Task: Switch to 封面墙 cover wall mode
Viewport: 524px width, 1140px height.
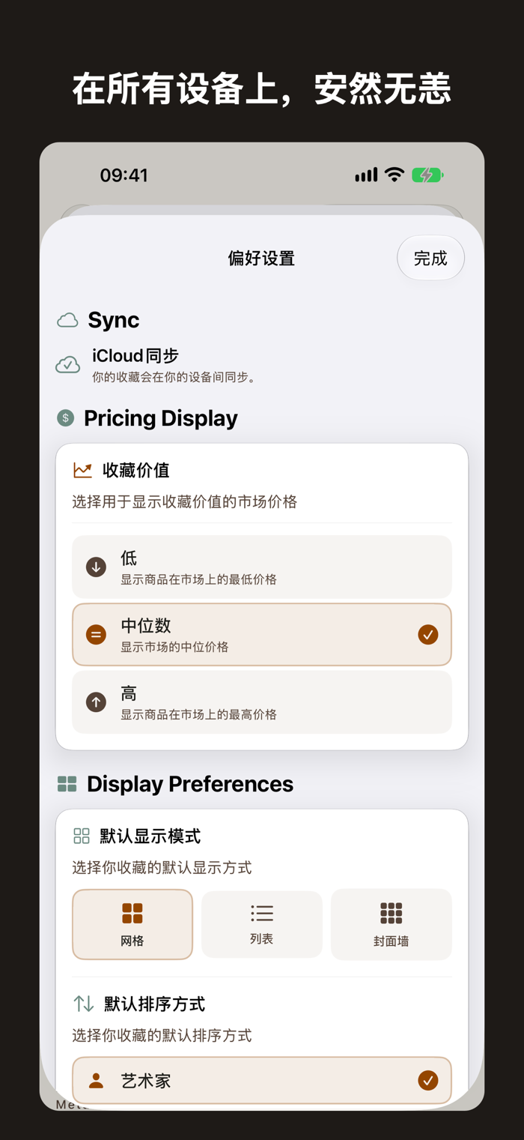Action: 392,924
